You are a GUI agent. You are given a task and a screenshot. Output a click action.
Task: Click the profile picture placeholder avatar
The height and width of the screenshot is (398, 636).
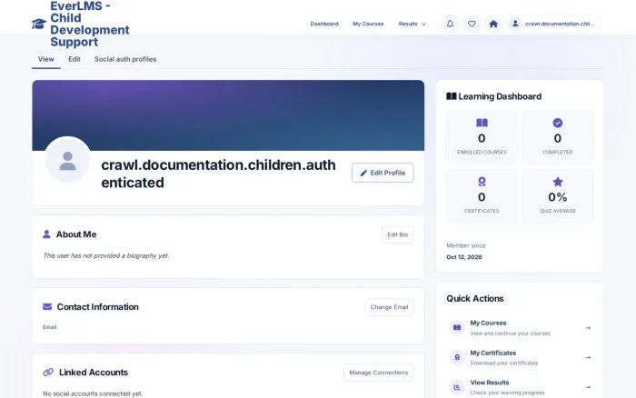point(68,160)
